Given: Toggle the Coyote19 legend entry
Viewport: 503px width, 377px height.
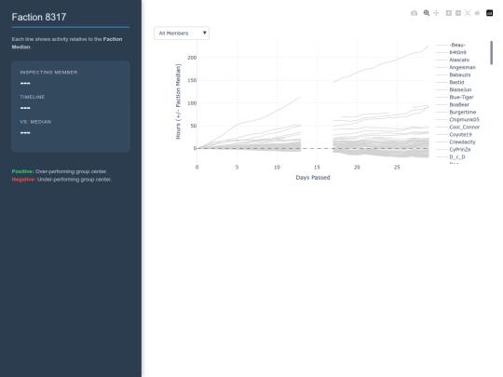Looking at the screenshot, I should click(x=460, y=135).
